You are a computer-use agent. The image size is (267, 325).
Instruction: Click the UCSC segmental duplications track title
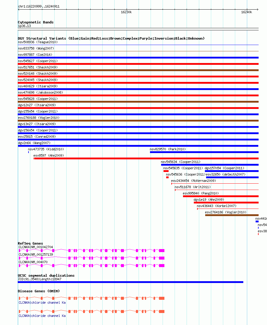click(46, 276)
